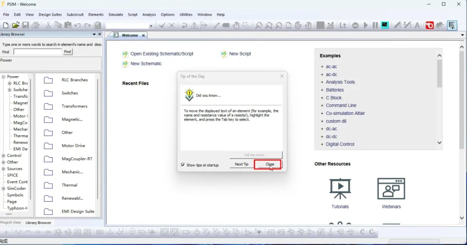Viewport: 467px width, 245px height.
Task: Expand the Digital Control examples entry
Action: coord(322,144)
